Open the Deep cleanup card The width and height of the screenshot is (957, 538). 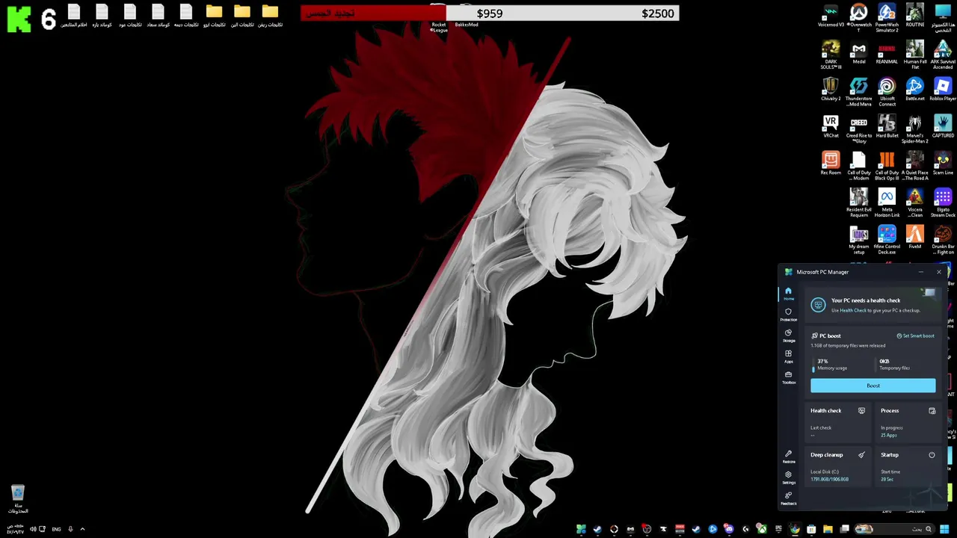tap(838, 467)
